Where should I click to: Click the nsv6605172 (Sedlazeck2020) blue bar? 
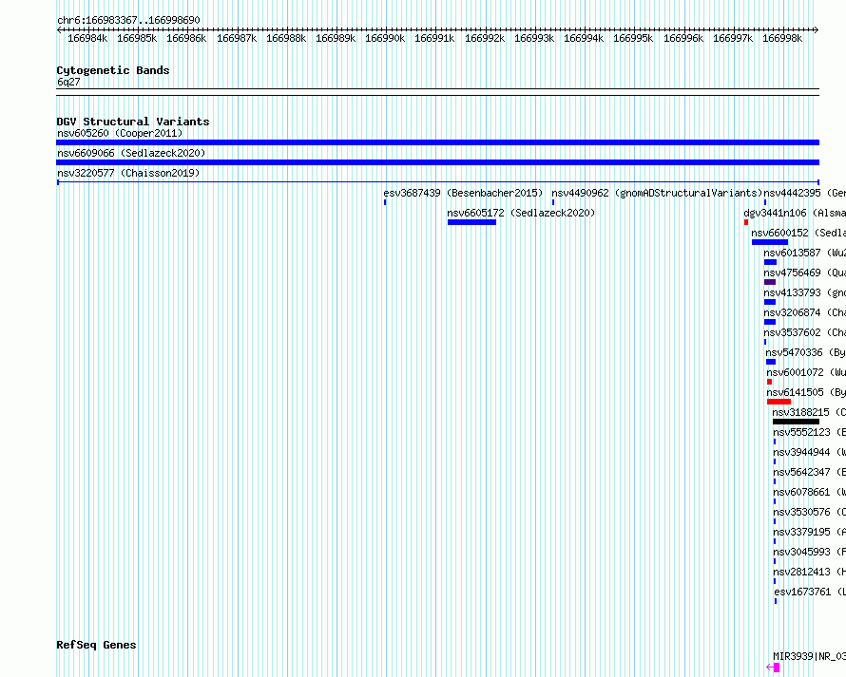(471, 222)
